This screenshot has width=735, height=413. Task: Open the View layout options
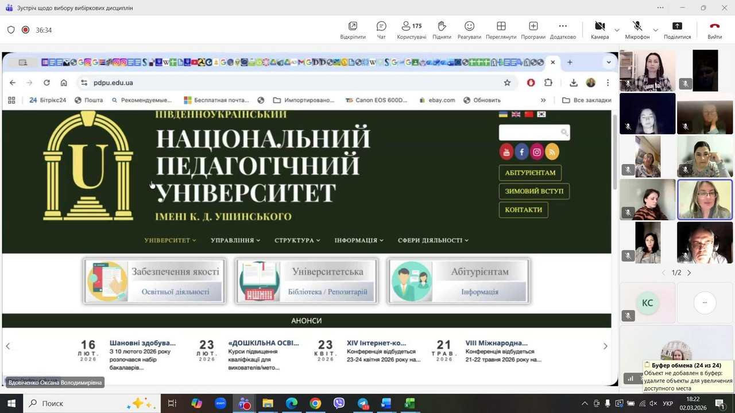(x=501, y=30)
